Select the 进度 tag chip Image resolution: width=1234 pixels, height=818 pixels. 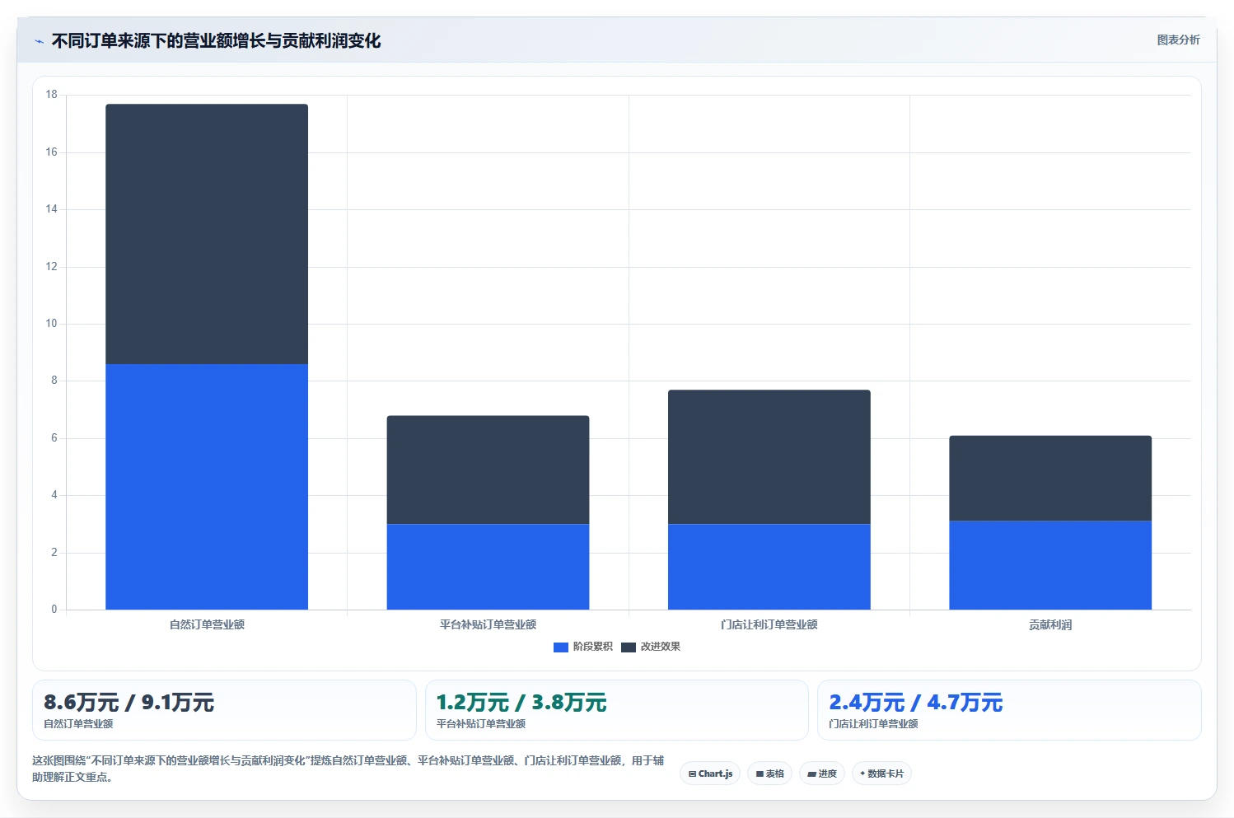822,774
